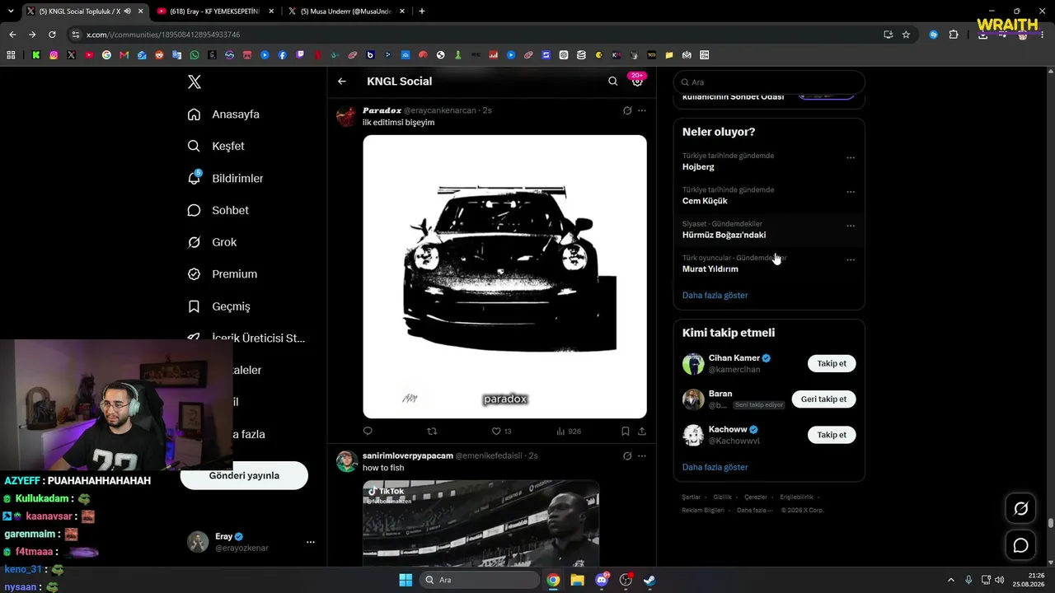Switch to the Eray YouTube tab

click(214, 12)
